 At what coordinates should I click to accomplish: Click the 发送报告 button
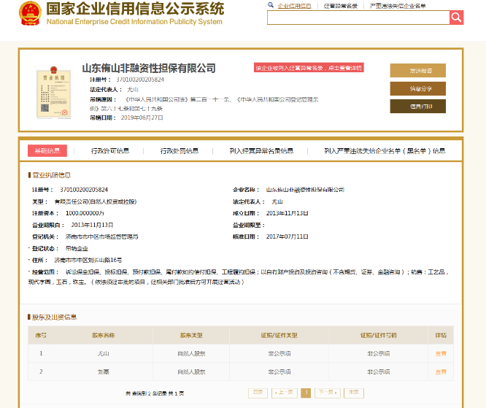coord(418,71)
